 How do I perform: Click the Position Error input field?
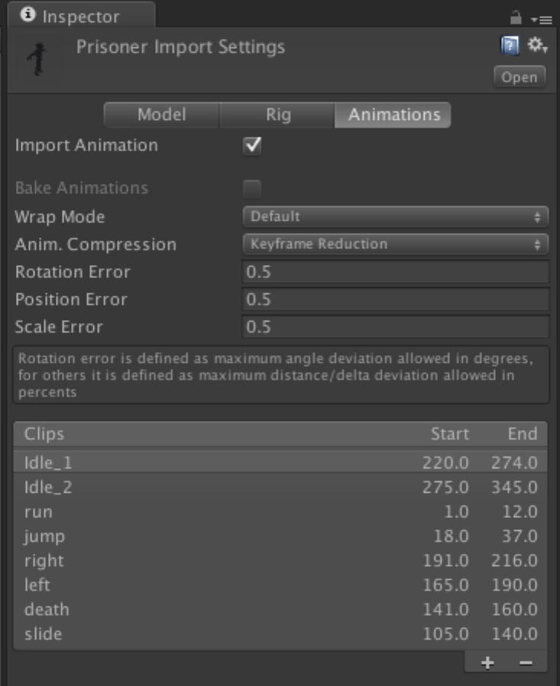click(396, 299)
